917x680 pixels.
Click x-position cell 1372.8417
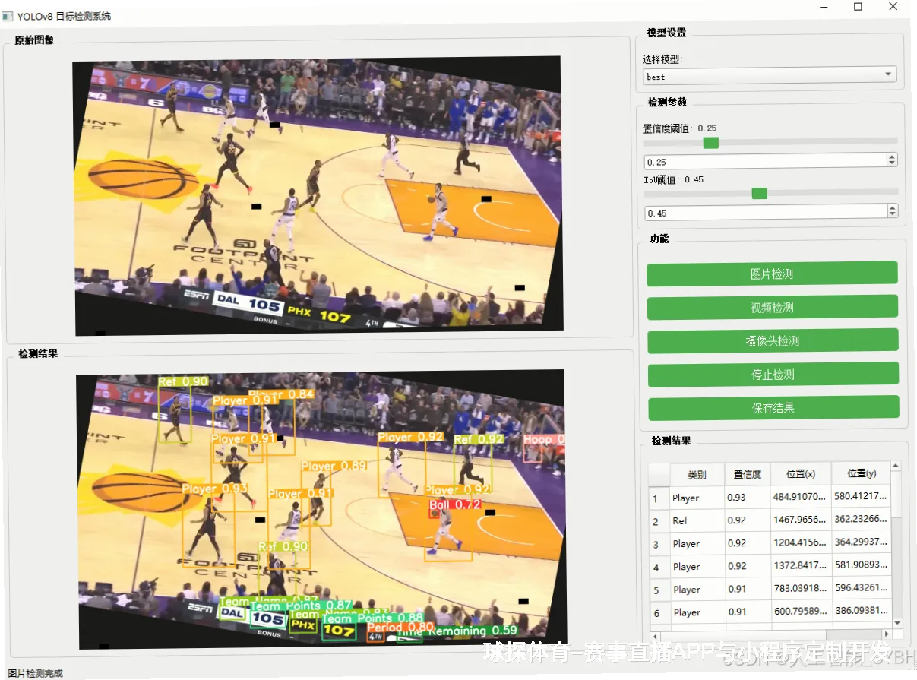801,567
